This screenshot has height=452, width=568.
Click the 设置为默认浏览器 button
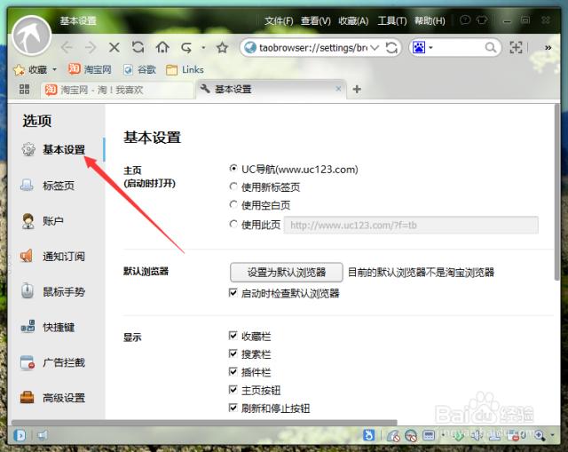(x=286, y=273)
